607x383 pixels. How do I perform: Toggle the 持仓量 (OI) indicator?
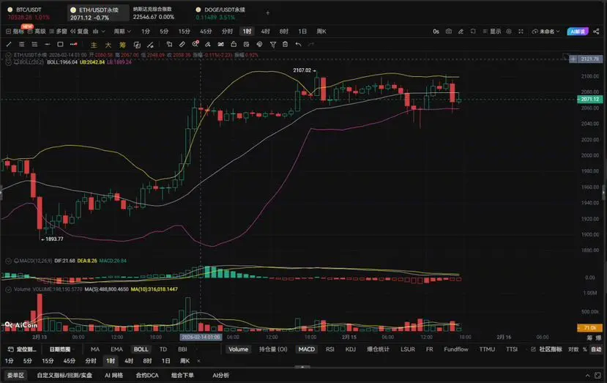click(273, 349)
